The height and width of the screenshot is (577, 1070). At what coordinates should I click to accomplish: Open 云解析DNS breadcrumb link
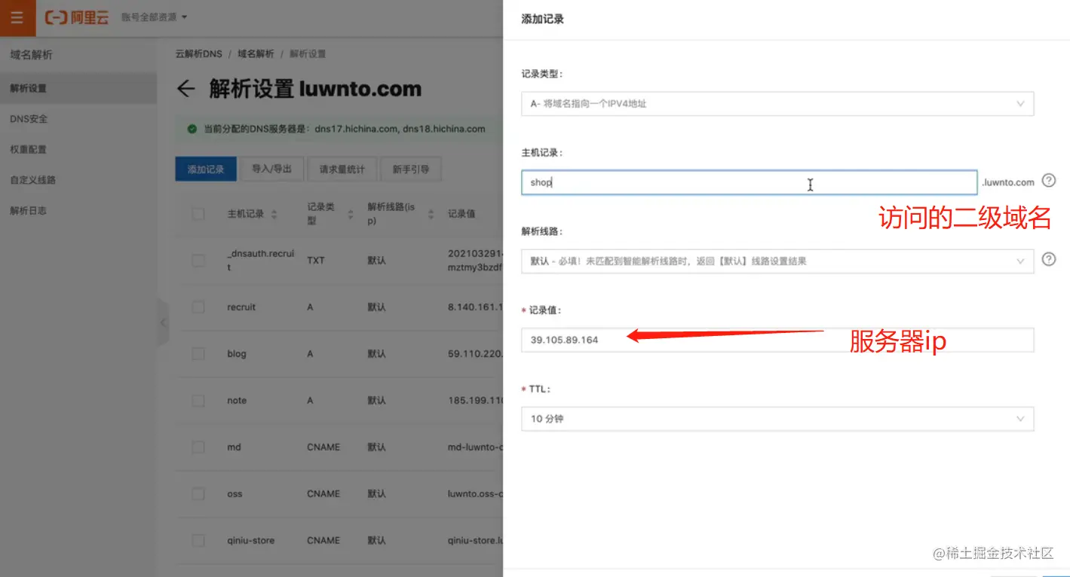coord(199,54)
